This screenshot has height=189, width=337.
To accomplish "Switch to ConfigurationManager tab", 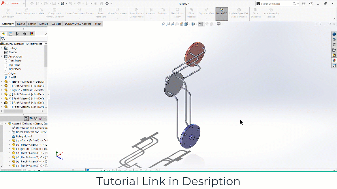I will tap(17, 33).
